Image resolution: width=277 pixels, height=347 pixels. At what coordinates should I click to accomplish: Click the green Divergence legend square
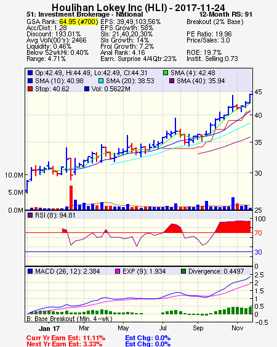point(183,271)
